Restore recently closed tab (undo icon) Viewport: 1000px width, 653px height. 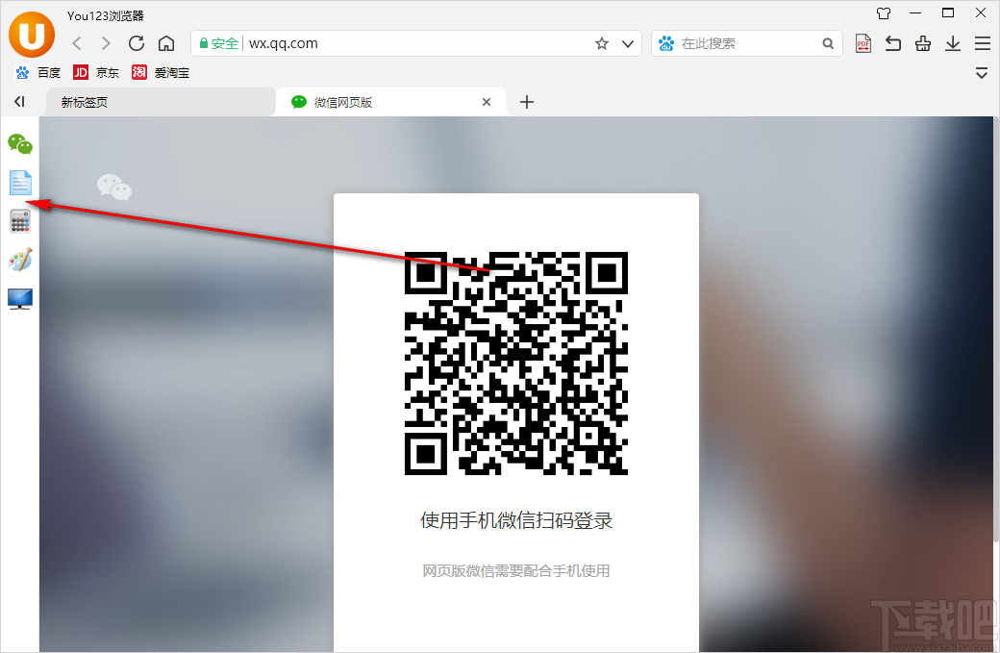[893, 43]
